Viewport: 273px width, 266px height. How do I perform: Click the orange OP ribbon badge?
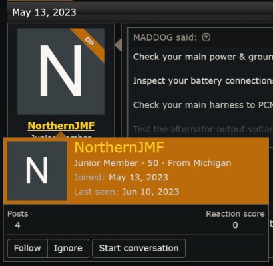click(89, 43)
